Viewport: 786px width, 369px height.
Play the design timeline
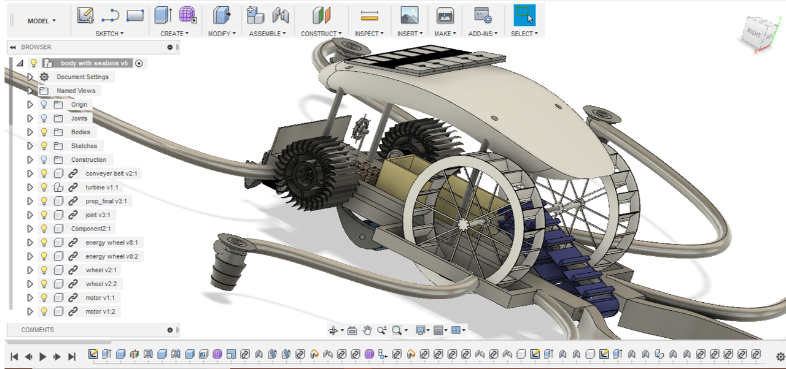coord(43,356)
